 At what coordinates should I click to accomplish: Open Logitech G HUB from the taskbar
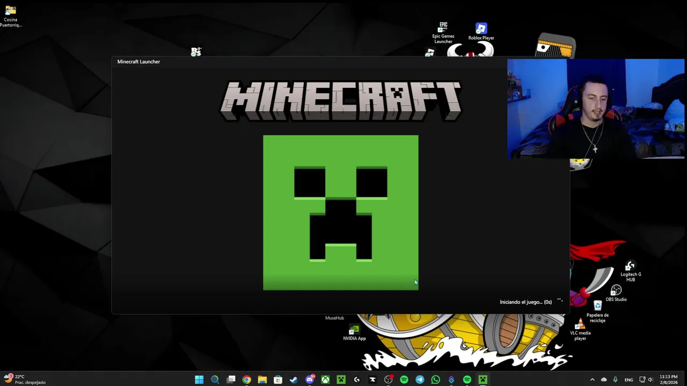357,380
